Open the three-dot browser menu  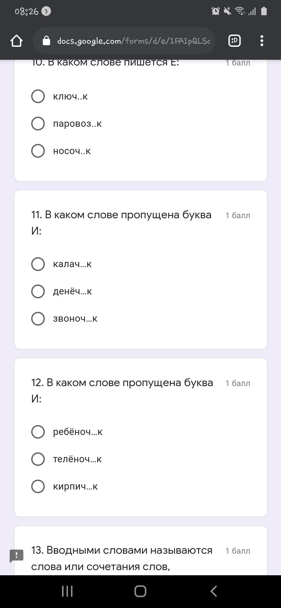pos(262,41)
